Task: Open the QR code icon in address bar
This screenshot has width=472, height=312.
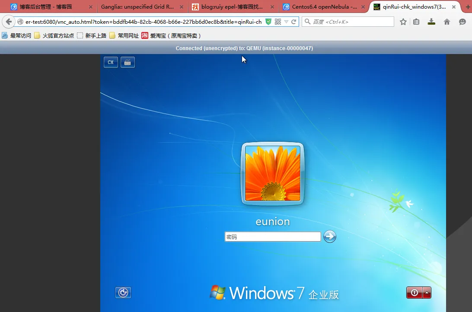Action: click(x=278, y=22)
